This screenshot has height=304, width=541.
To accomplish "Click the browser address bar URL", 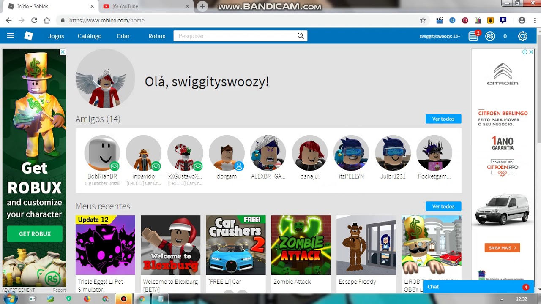I will click(107, 20).
